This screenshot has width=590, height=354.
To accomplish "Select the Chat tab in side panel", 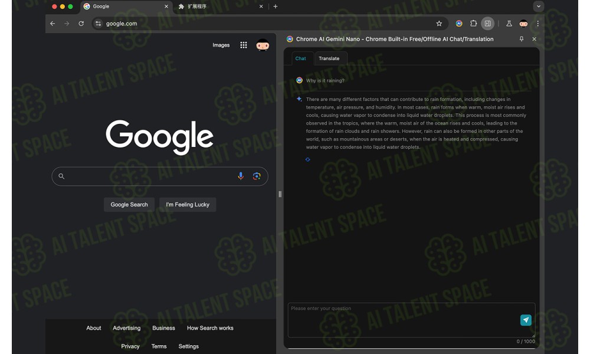I will coord(301,58).
